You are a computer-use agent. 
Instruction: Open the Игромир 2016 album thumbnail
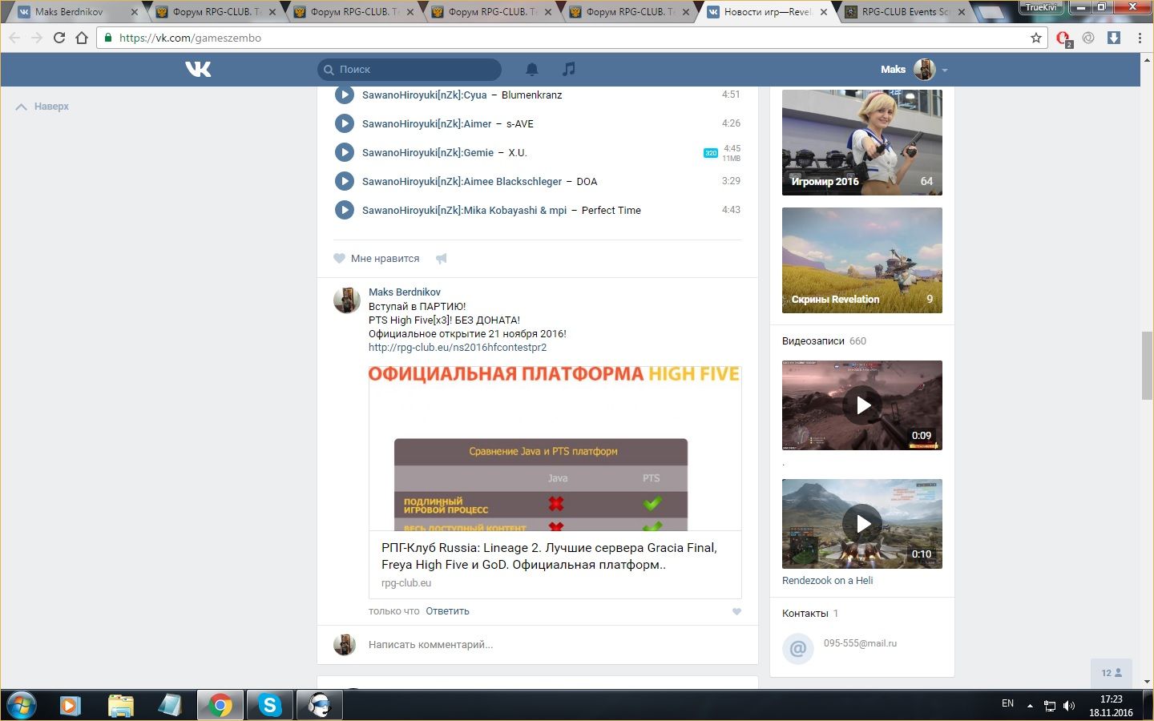[862, 143]
